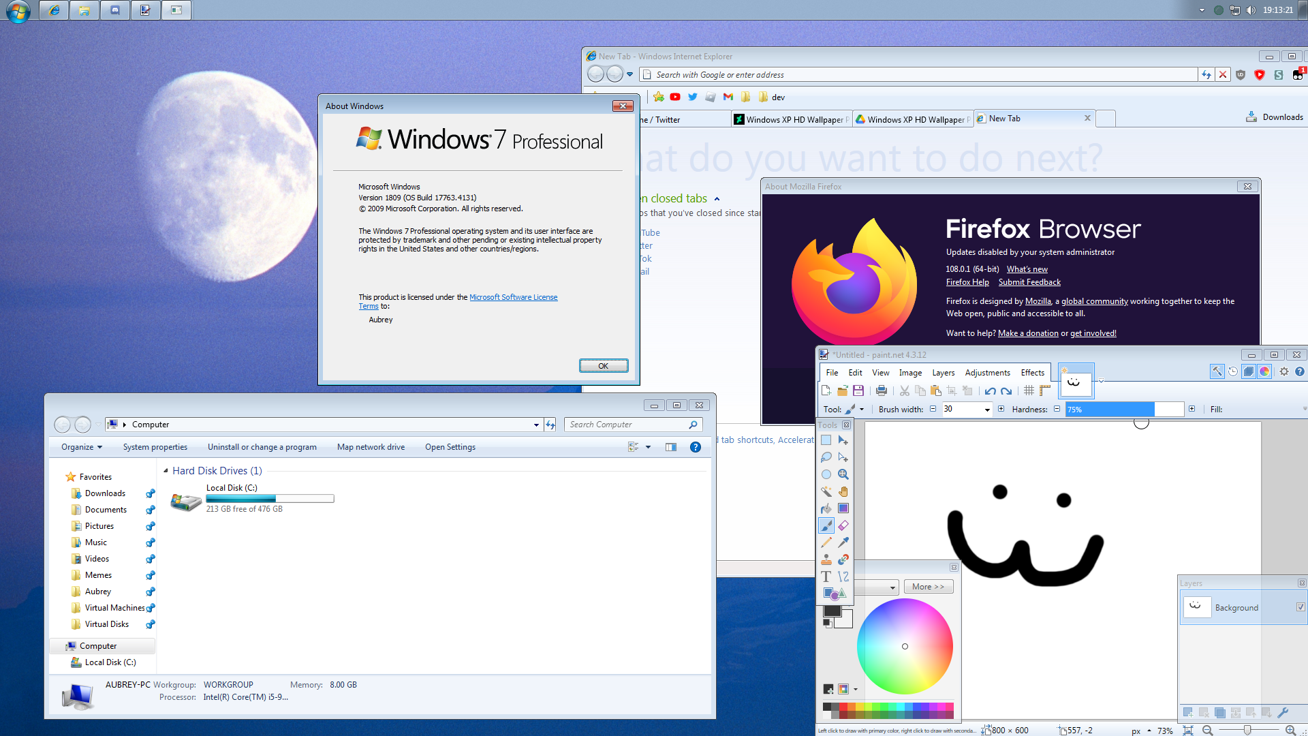Click the Hardness slider bar

1124,410
